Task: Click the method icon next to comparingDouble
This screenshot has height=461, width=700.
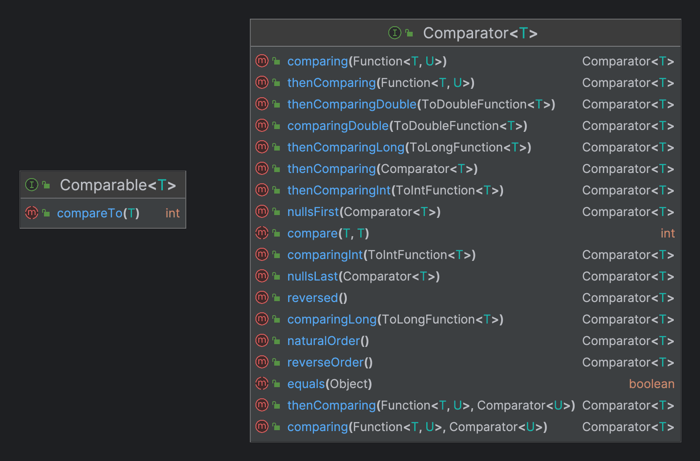Action: click(262, 125)
